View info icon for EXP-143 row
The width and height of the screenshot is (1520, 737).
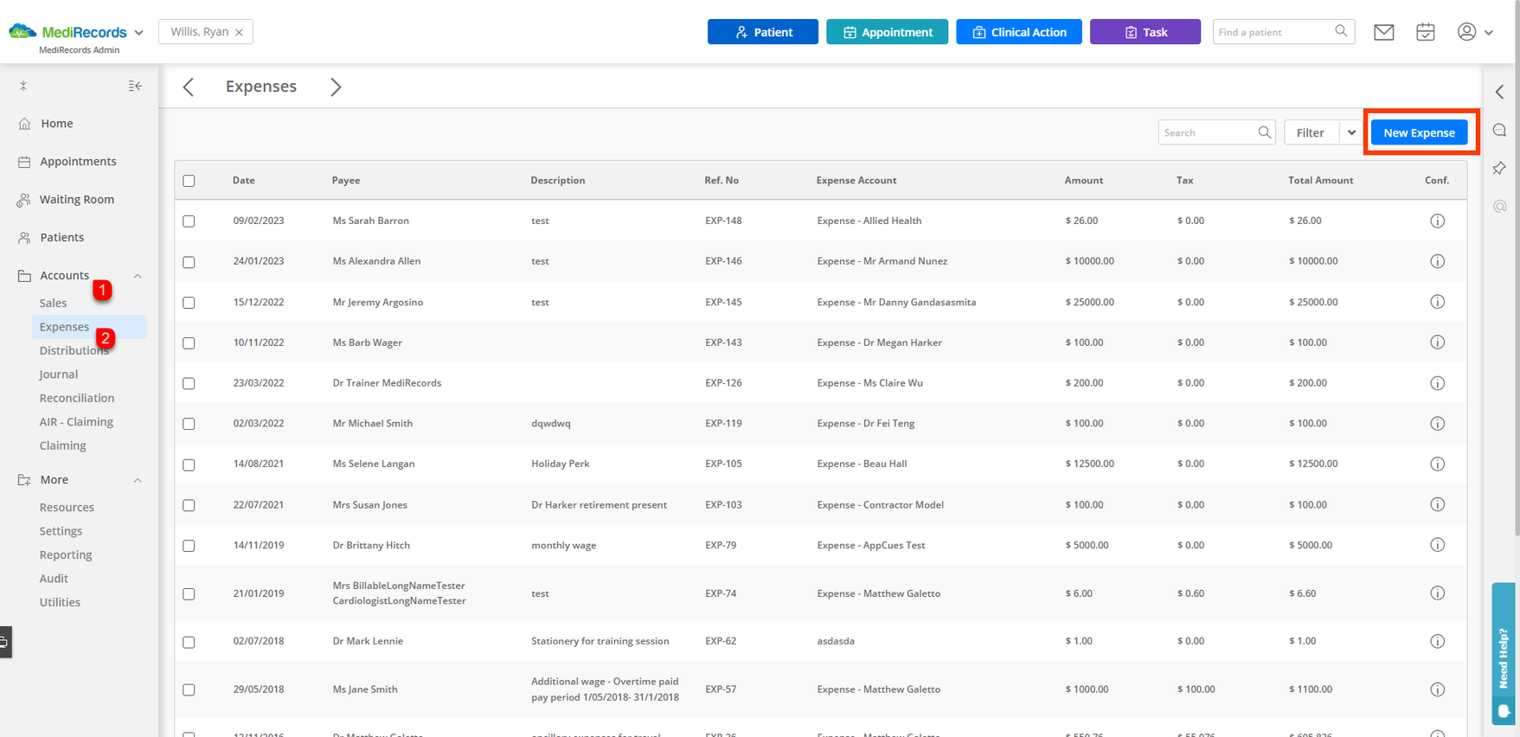(1437, 343)
